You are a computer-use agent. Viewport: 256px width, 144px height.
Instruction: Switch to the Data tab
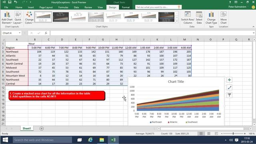[76, 7]
